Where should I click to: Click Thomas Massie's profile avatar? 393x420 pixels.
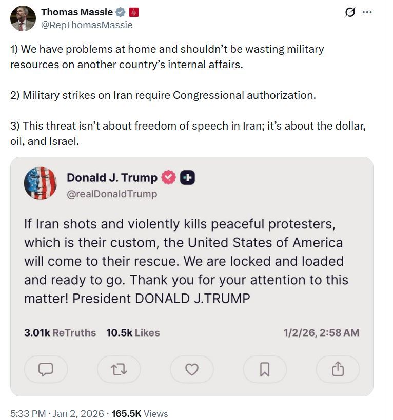click(23, 18)
